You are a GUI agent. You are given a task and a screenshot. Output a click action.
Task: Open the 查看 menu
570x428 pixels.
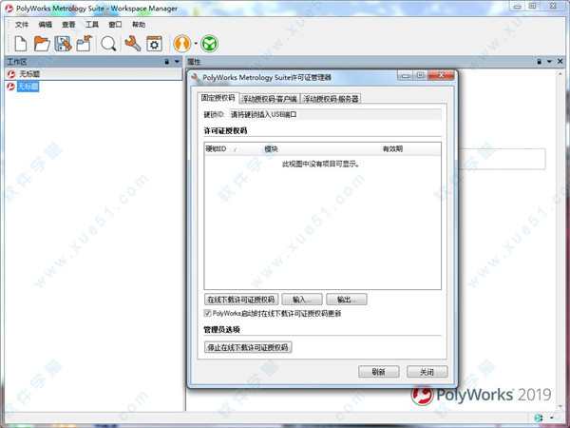68,25
